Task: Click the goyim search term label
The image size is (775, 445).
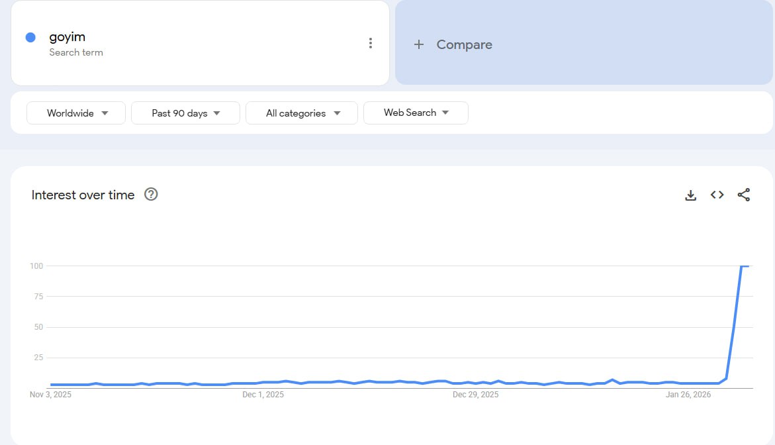Action: coord(66,36)
